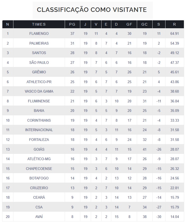This screenshot has width=186, height=223.
Task: Select Palmeiras in the team list
Action: coord(39,43)
